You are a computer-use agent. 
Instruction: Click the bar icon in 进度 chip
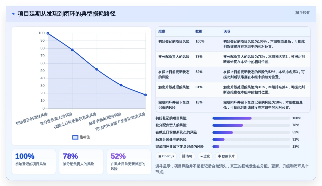pos(202,156)
